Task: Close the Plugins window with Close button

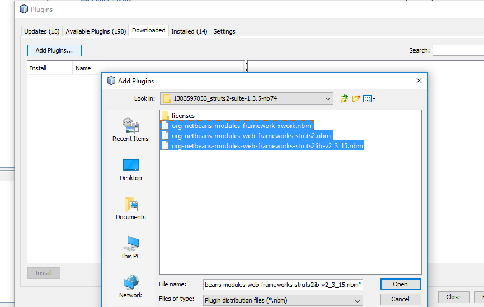Action: tap(453, 297)
